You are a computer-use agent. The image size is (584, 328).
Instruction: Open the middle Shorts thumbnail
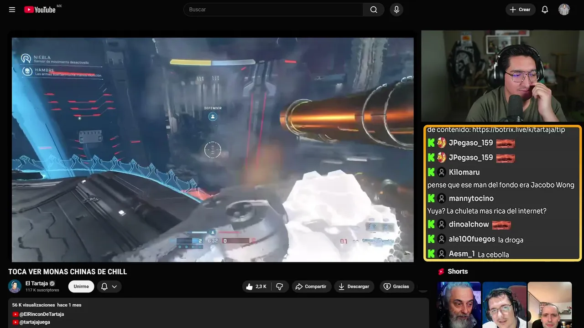tap(504, 305)
